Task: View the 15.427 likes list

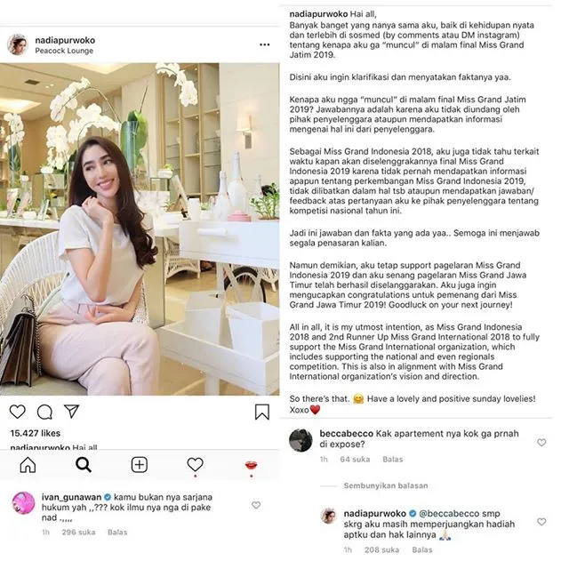Action: click(x=36, y=433)
